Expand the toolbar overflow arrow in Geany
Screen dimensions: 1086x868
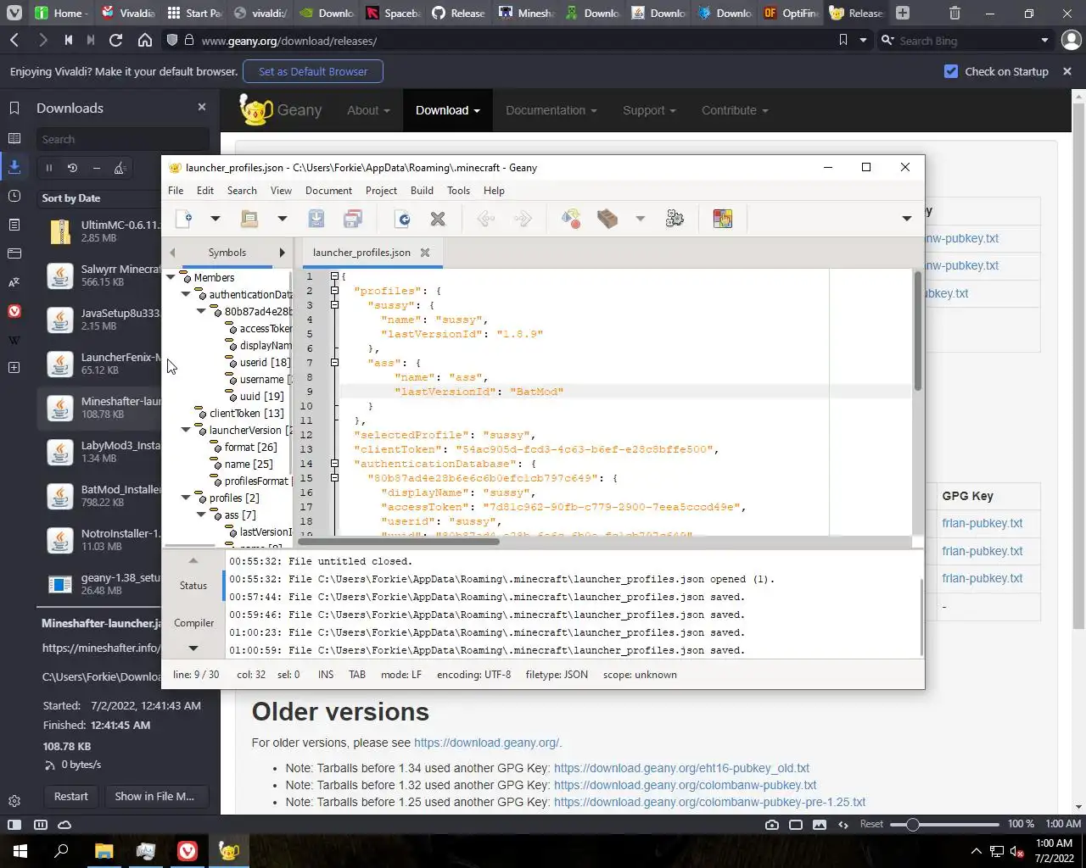pyautogui.click(x=906, y=219)
